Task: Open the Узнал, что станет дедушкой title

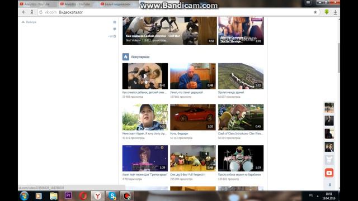Action: 186,93
